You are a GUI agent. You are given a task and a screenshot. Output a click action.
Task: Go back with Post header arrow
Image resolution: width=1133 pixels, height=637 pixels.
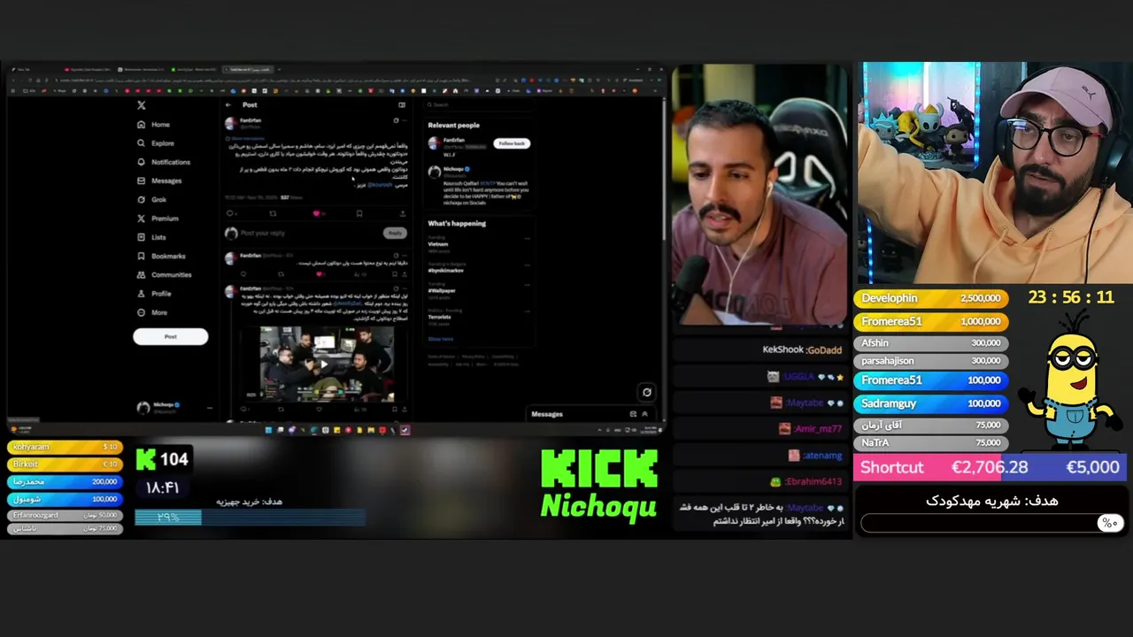pos(229,104)
